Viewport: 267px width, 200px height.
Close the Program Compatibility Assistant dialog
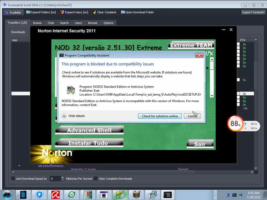coord(199,55)
